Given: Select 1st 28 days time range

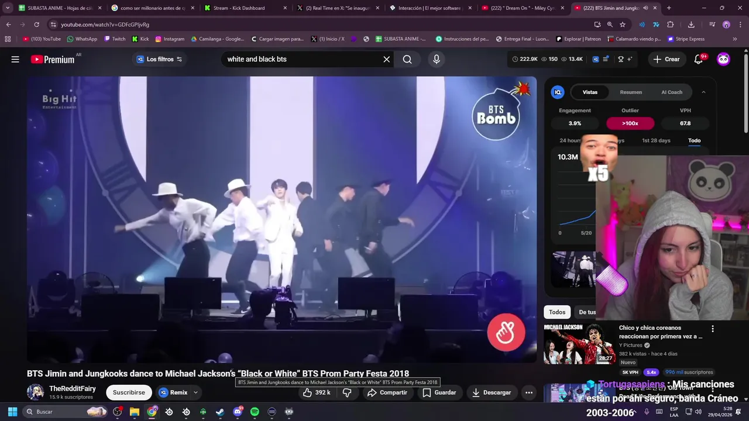Looking at the screenshot, I should point(656,140).
